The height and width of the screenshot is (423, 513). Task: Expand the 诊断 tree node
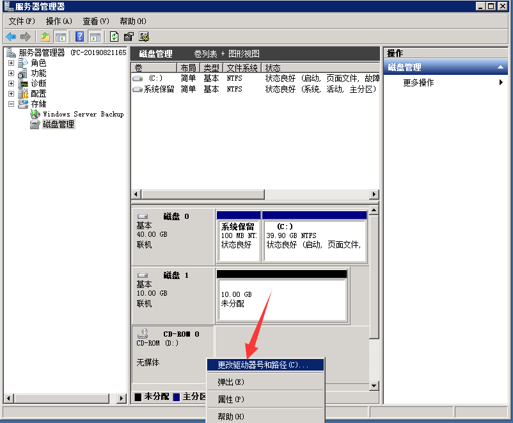(x=11, y=84)
